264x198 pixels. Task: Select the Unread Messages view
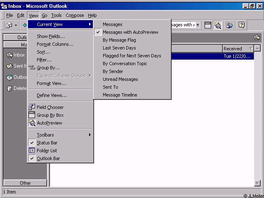(x=132, y=79)
